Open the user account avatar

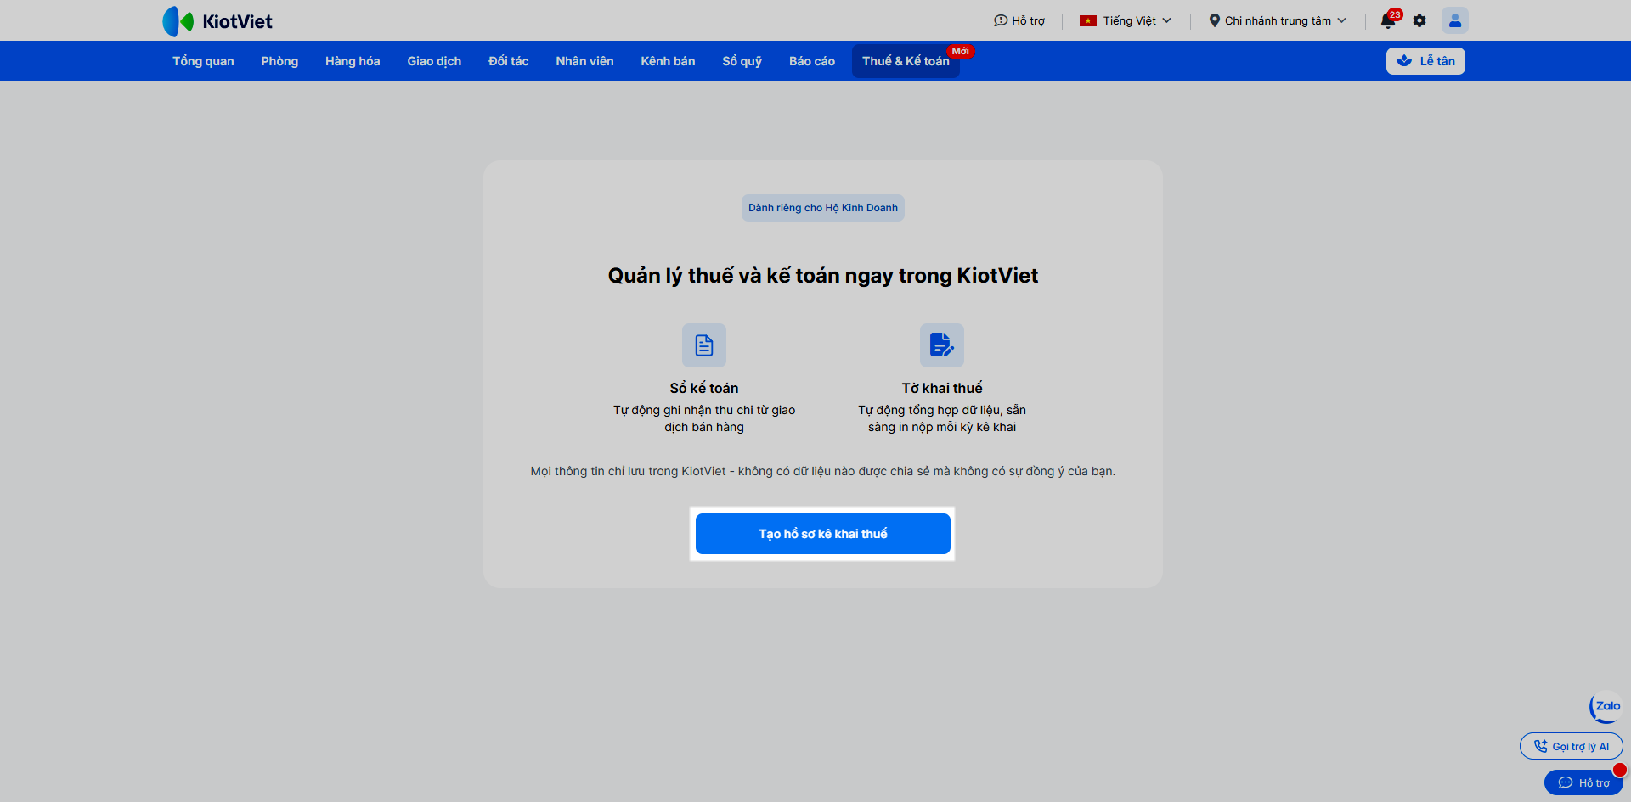tap(1455, 20)
